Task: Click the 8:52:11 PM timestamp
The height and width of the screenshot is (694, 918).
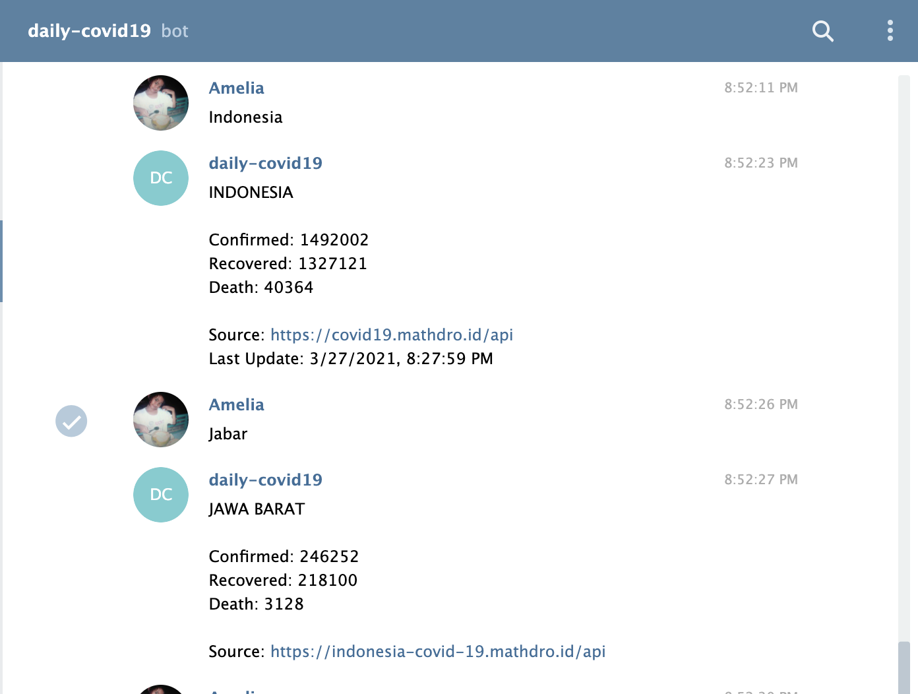Action: (761, 88)
